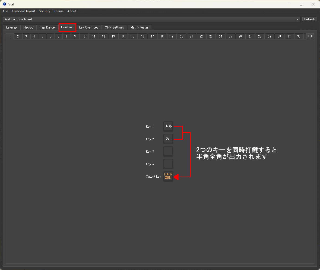Screen dimensions: 320x270
Task: Select combo tab 29
Action: pyautogui.click(x=270, y=36)
